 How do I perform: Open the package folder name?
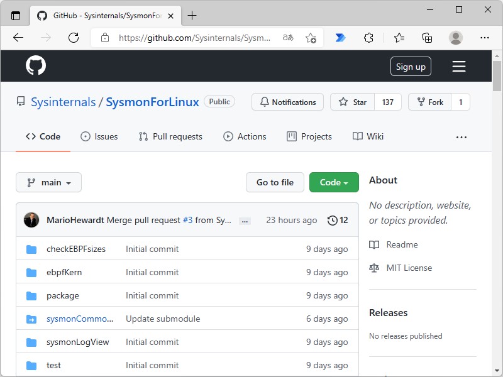pyautogui.click(x=62, y=295)
